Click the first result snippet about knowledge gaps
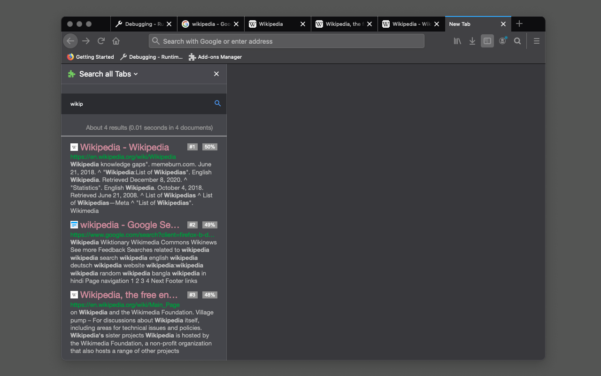The height and width of the screenshot is (376, 601). tap(142, 188)
